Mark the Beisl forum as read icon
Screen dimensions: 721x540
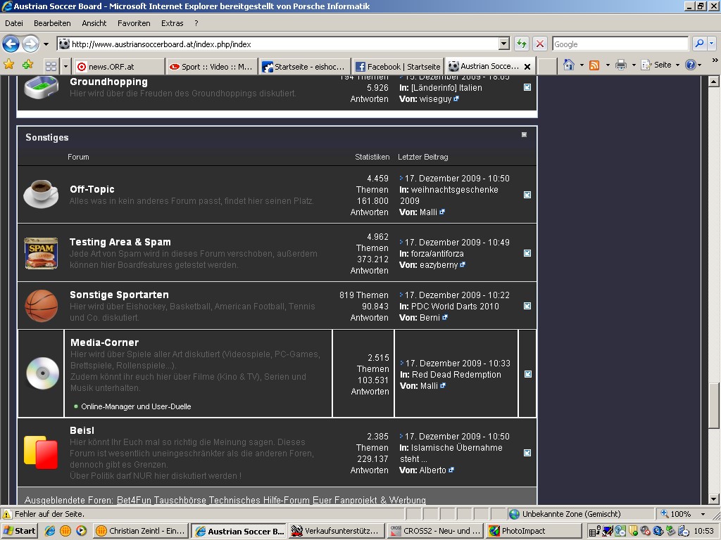pyautogui.click(x=527, y=453)
